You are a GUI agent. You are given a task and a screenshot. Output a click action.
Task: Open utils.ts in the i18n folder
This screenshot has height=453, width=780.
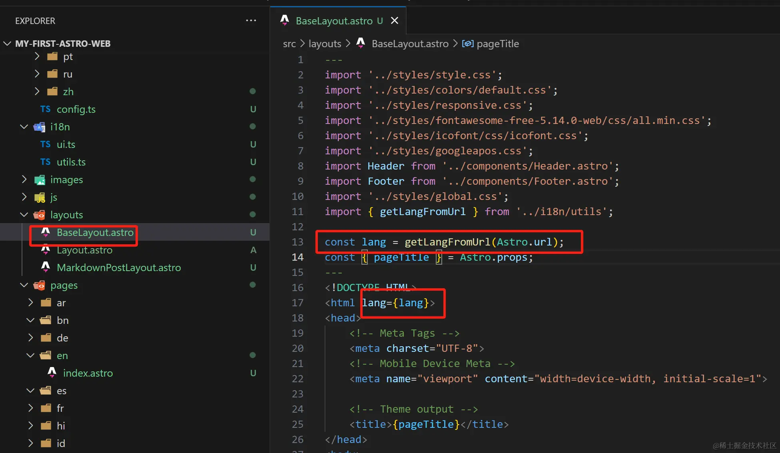tap(71, 162)
